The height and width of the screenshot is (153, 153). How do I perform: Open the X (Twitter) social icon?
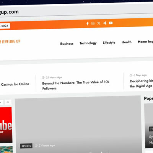pyautogui.click(x=99, y=23)
